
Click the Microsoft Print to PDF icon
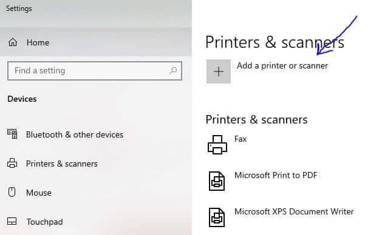217,181
